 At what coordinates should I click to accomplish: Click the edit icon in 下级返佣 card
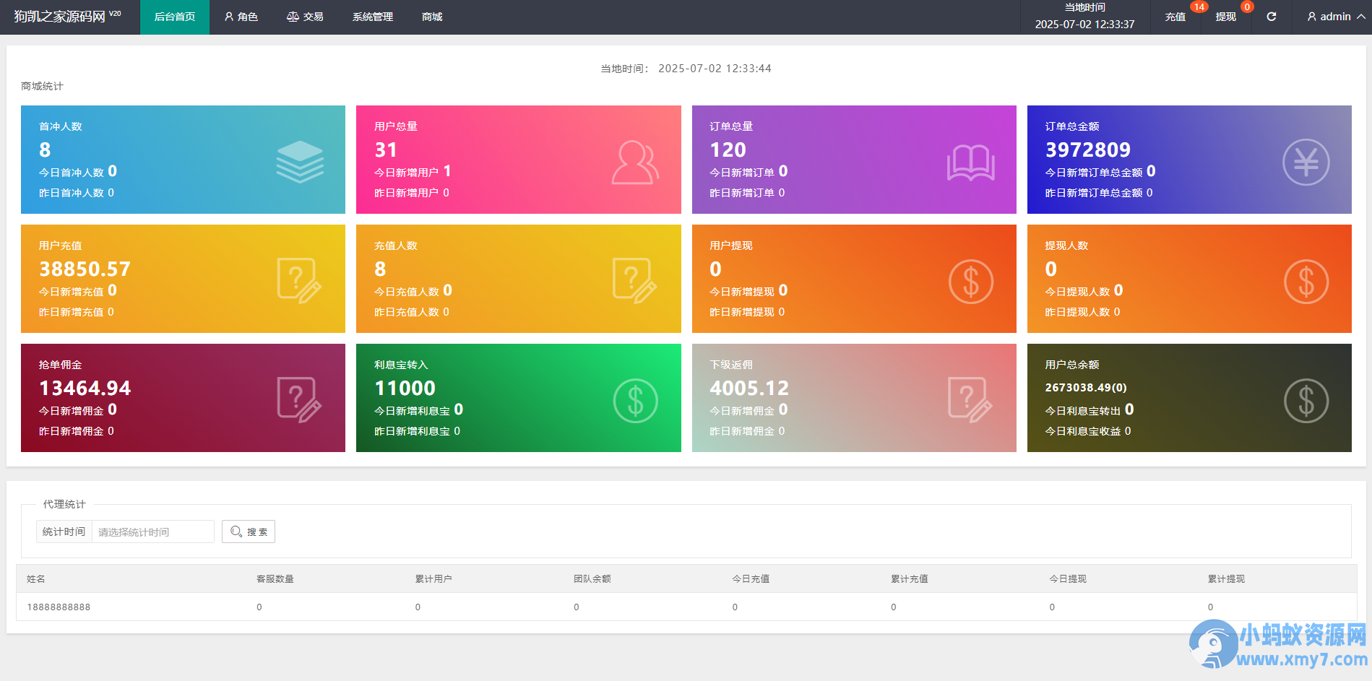click(970, 399)
